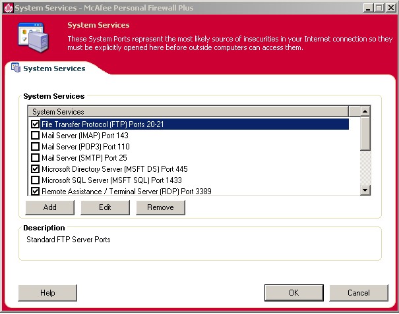The image size is (399, 314).
Task: Enable Mail Server (POP3) Port 110 checkbox
Action: 35,147
